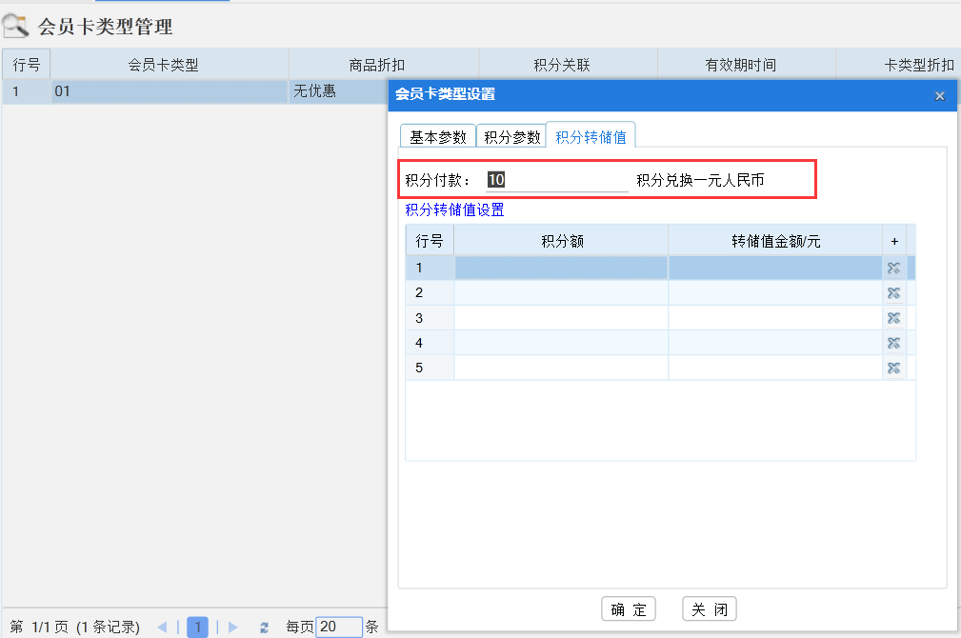Go to the next page arrow
Viewport: 961px width, 638px height.
pos(232,627)
